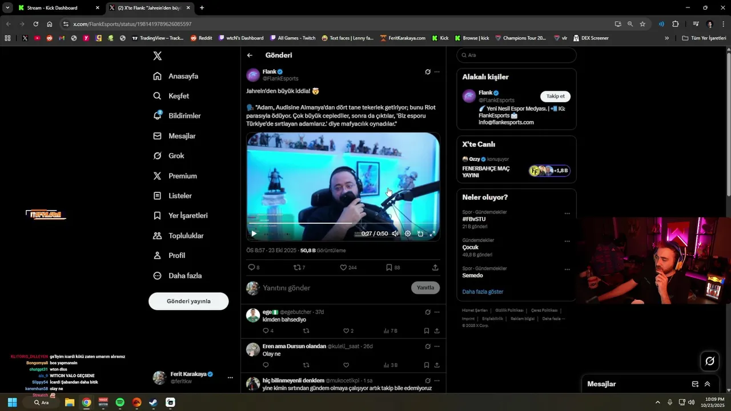731x411 pixels.
Task: View stats of Eren's reply 3 B
Action: [x=391, y=365]
